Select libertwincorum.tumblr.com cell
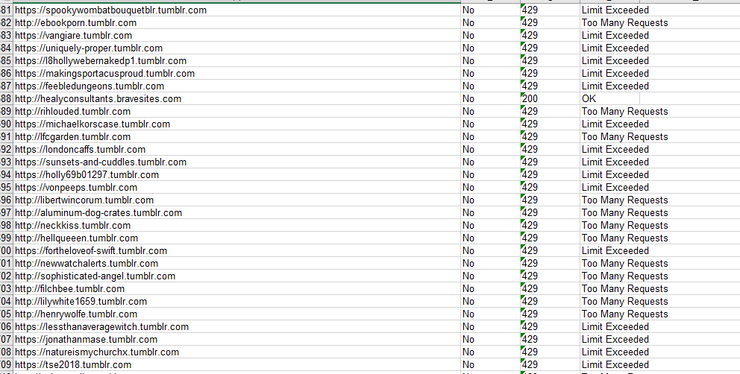This screenshot has height=374, width=740. [237, 200]
